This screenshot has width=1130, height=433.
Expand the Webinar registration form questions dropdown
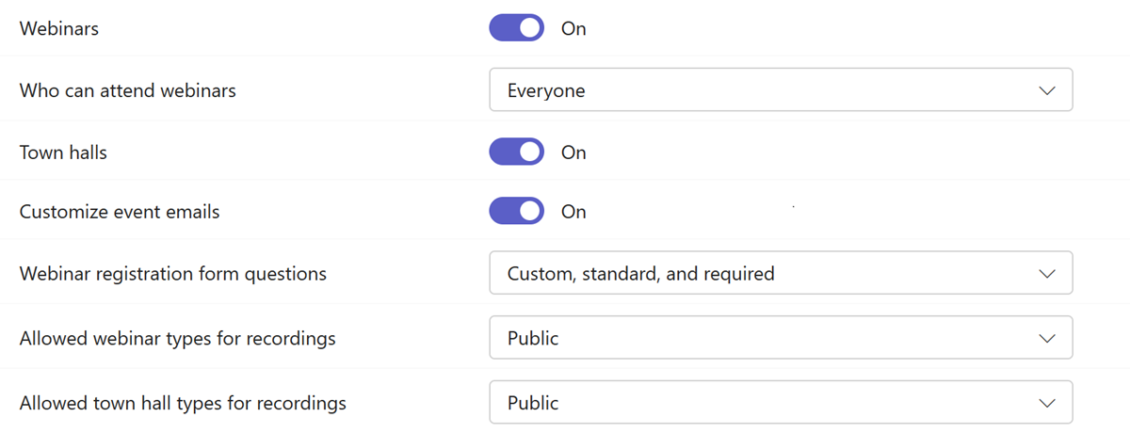pyautogui.click(x=780, y=274)
